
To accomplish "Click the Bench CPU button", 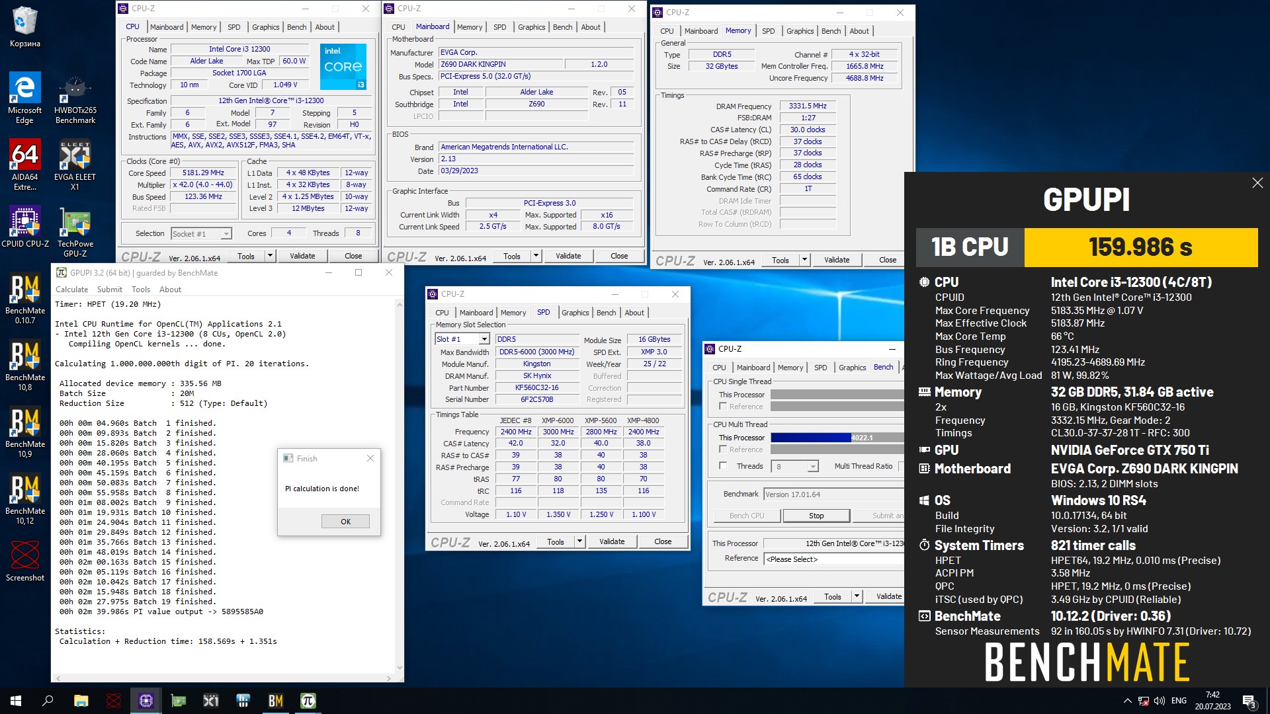I will (x=746, y=516).
